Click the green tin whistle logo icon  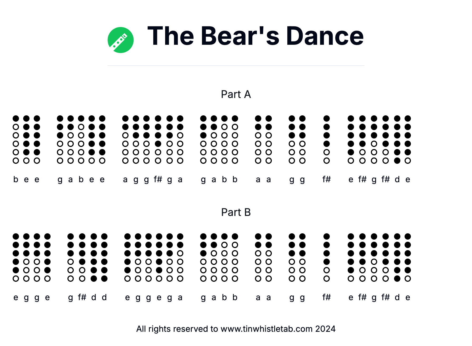[121, 40]
